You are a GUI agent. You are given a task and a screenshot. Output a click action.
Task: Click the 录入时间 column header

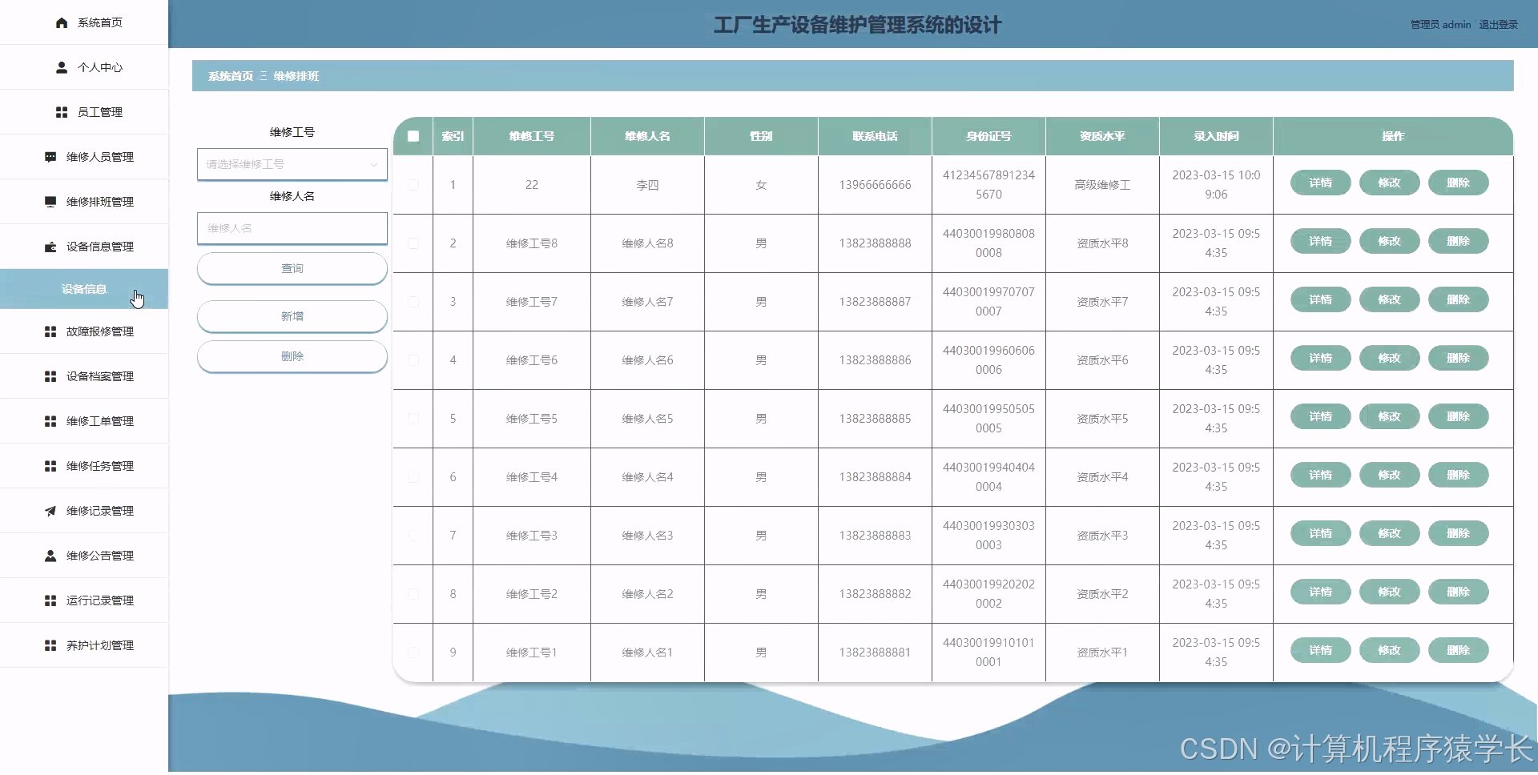coord(1216,136)
